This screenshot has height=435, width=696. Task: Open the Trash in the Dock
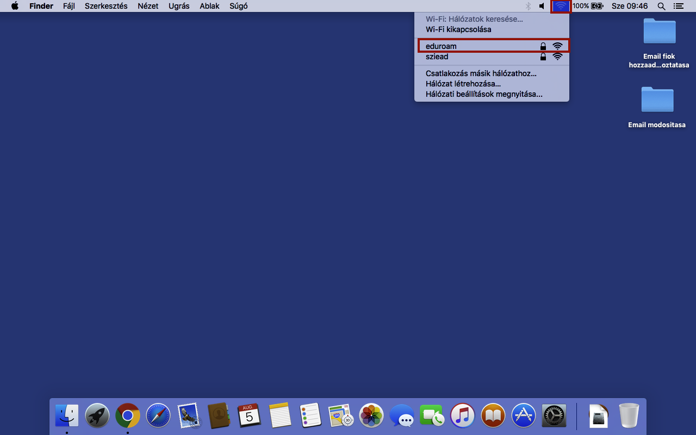click(x=629, y=416)
